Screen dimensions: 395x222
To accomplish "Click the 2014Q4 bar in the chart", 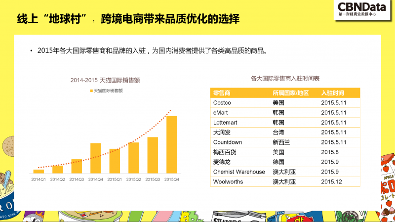I will point(96,158).
